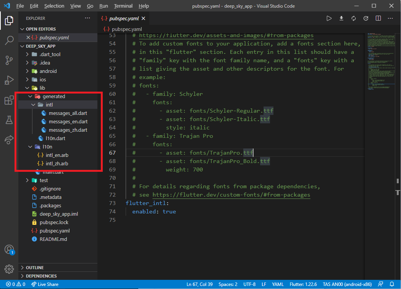The height and width of the screenshot is (289, 401).
Task: Open the Search view icon
Action: coord(9,40)
